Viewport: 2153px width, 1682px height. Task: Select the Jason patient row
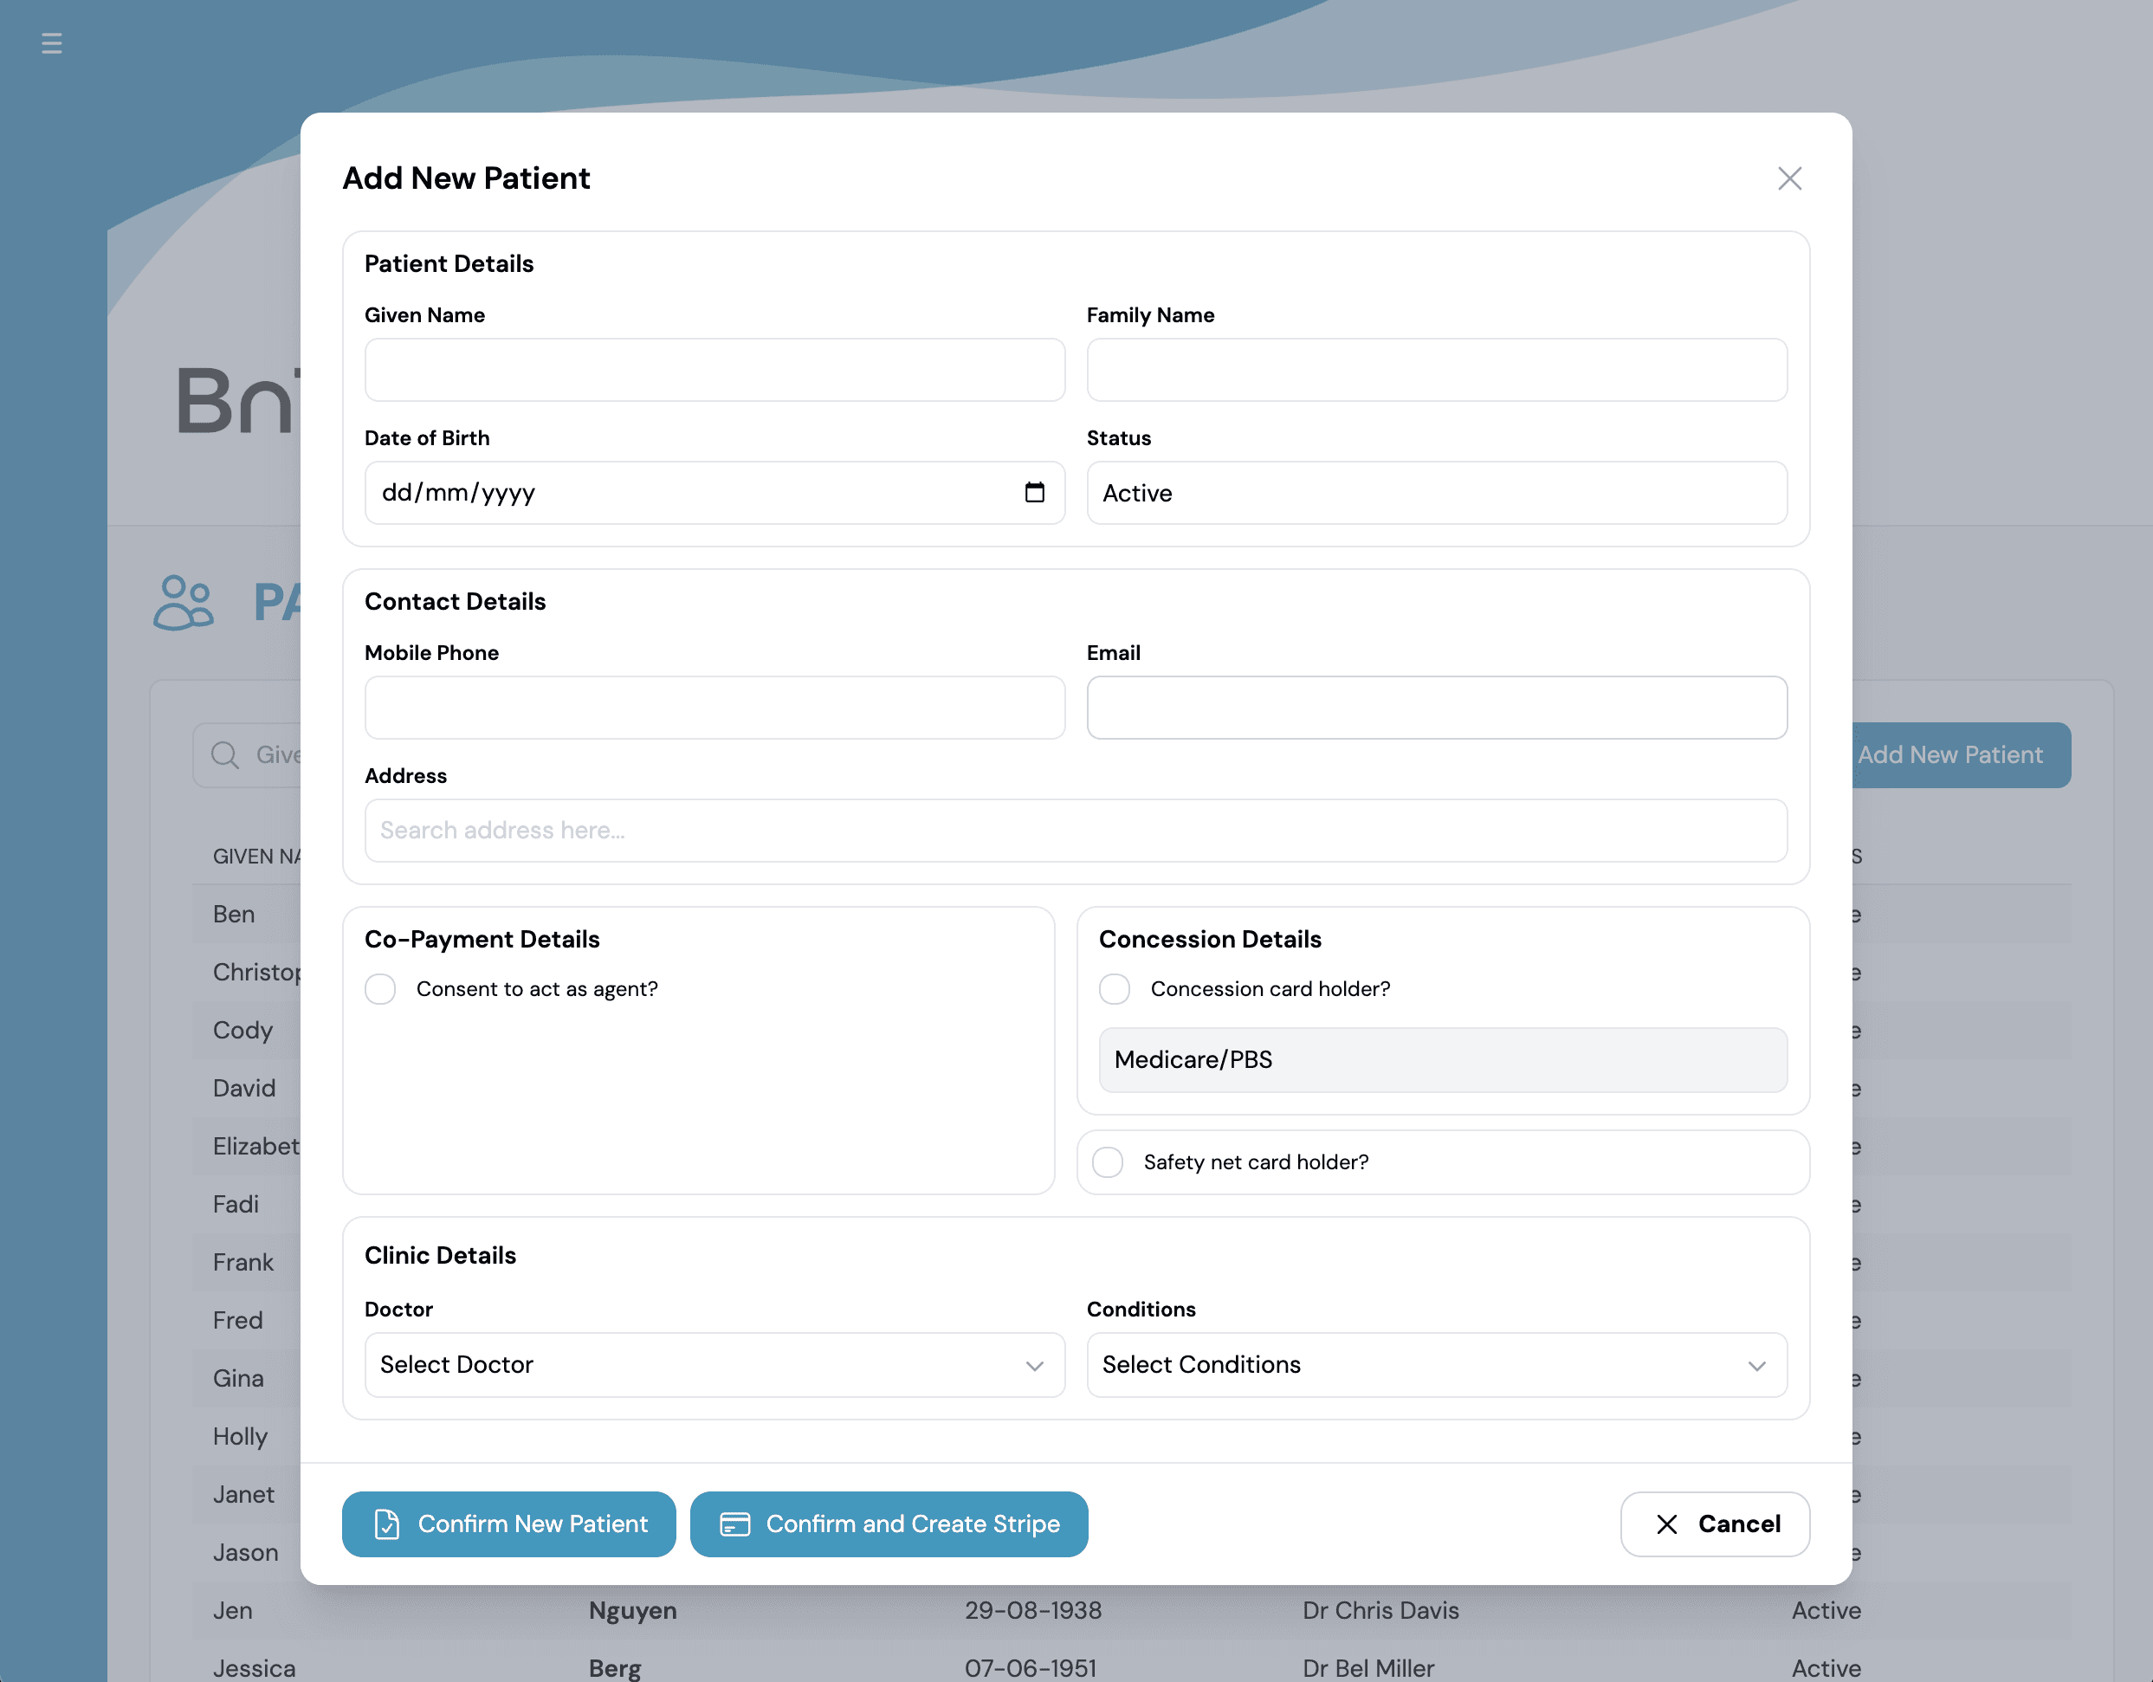[245, 1553]
